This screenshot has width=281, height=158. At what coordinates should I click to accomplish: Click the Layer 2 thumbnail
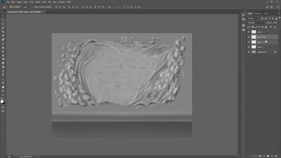(254, 47)
